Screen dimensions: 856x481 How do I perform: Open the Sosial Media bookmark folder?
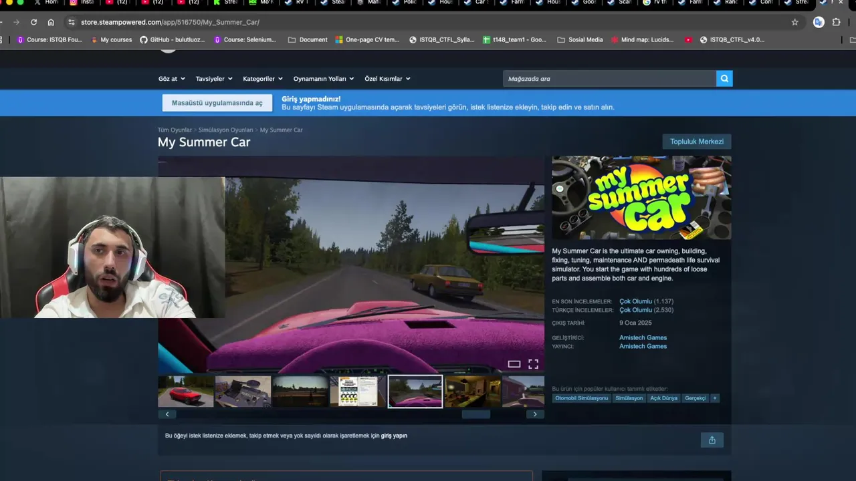pos(580,39)
